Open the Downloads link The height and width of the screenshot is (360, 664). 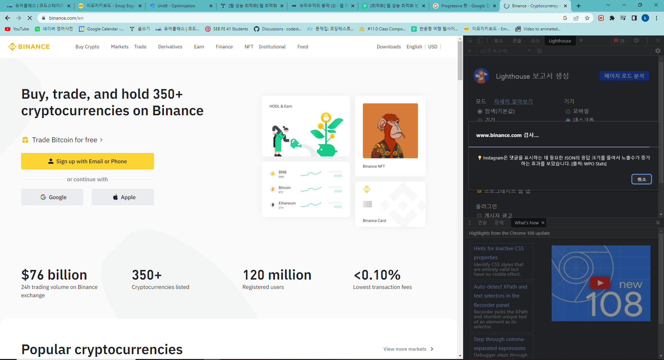tap(389, 47)
